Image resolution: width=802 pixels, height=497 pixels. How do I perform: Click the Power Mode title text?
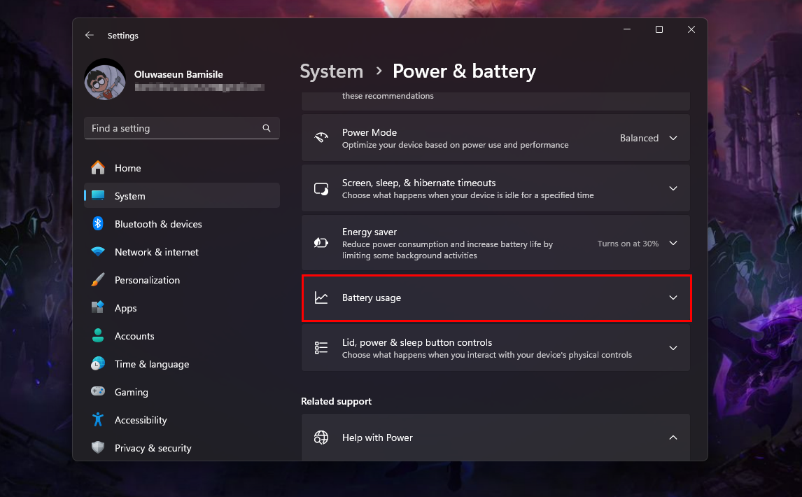pyautogui.click(x=370, y=132)
